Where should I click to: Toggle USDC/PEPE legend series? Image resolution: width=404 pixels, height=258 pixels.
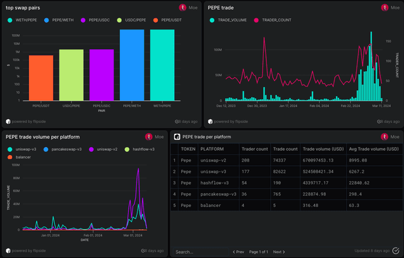(131, 20)
